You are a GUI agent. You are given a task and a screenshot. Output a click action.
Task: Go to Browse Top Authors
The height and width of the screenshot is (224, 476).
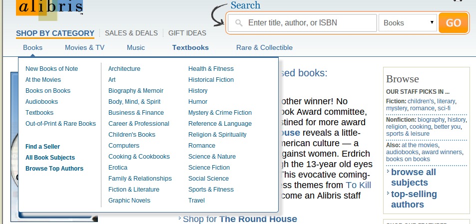(x=54, y=169)
